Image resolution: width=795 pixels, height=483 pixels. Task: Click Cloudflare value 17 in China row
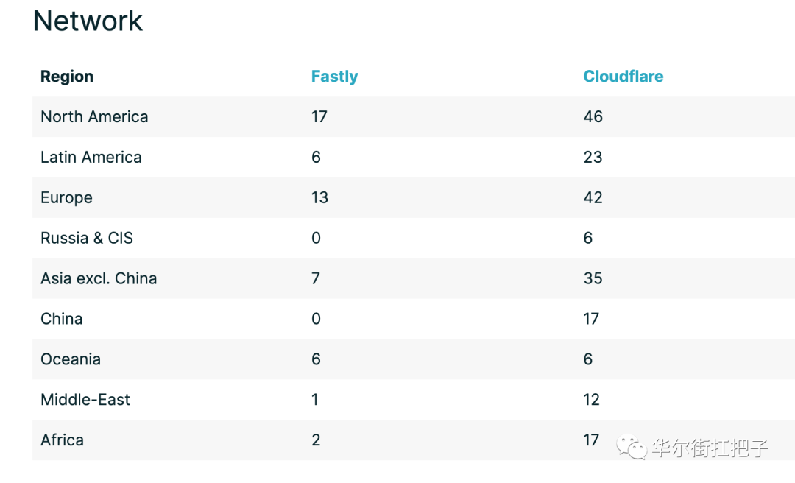click(592, 319)
